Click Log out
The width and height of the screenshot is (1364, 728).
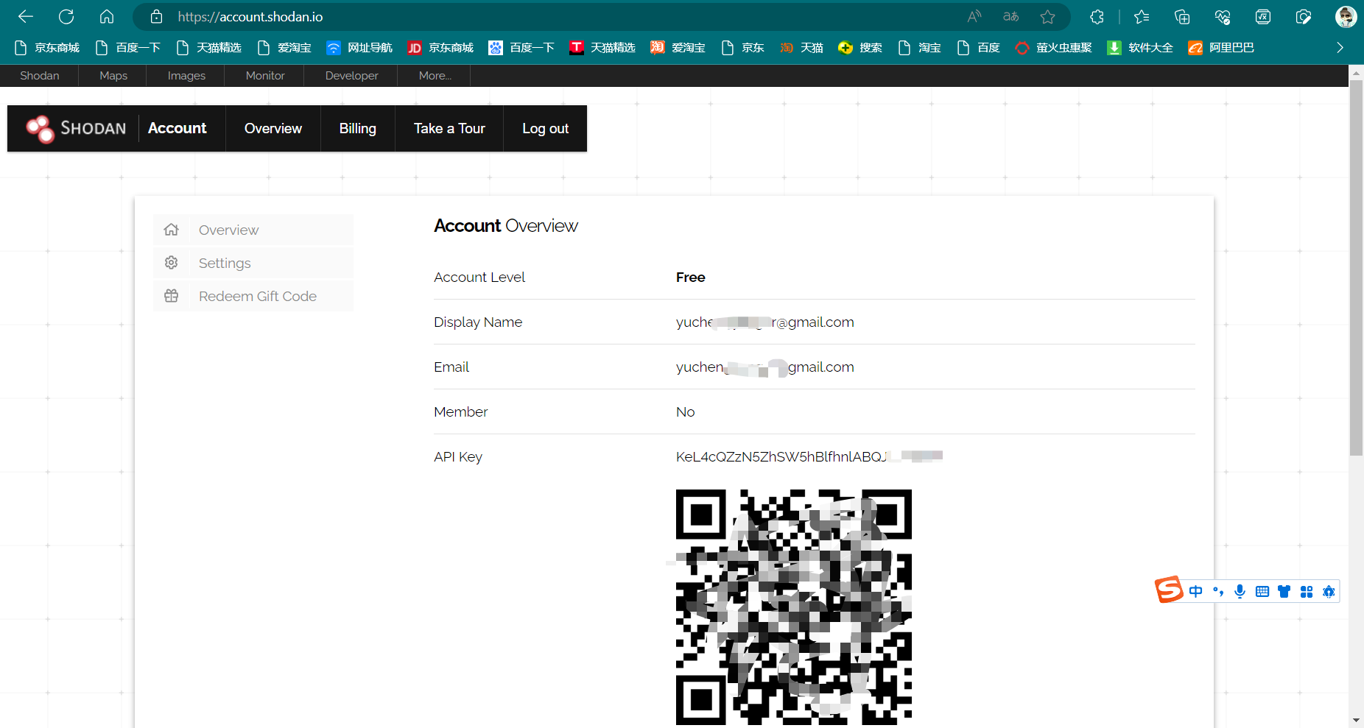pos(545,128)
